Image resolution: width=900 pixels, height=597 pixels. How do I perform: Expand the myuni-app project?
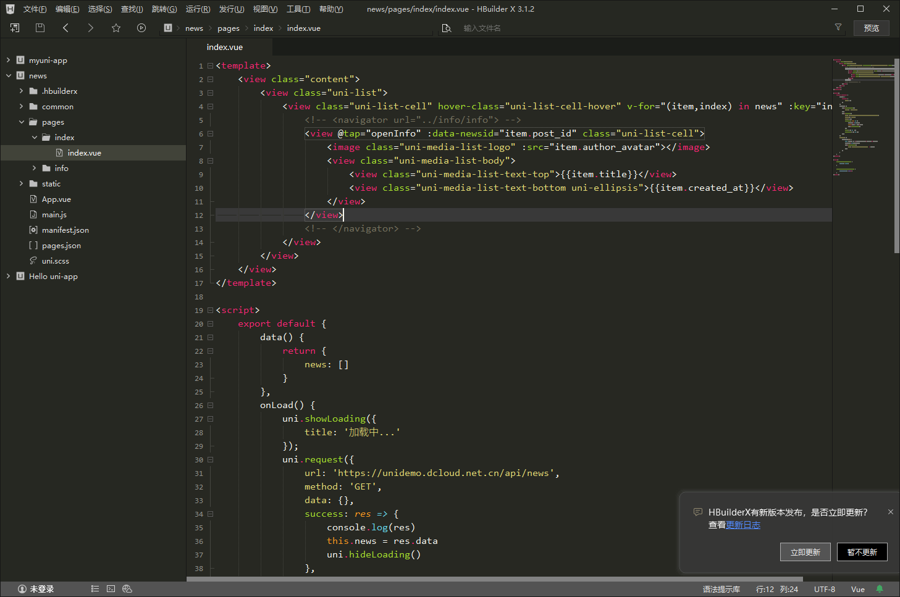coord(8,60)
